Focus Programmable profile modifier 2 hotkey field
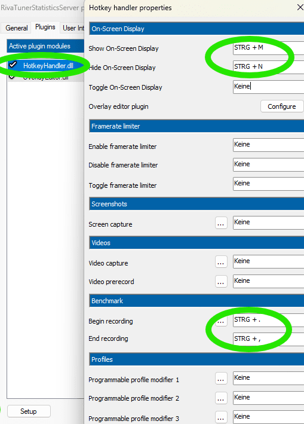The width and height of the screenshot is (304, 424). (x=268, y=398)
